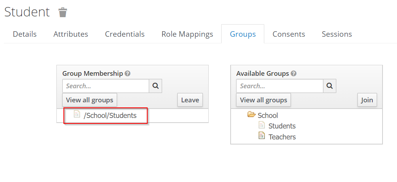Switch to the Attributes tab
The height and width of the screenshot is (182, 397).
pos(71,34)
